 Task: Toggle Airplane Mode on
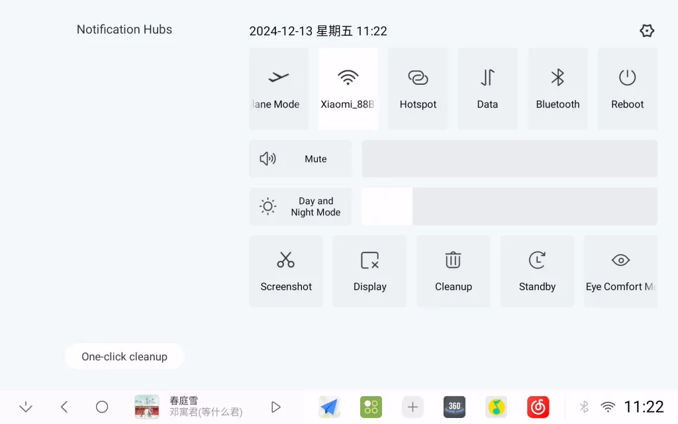(x=279, y=89)
